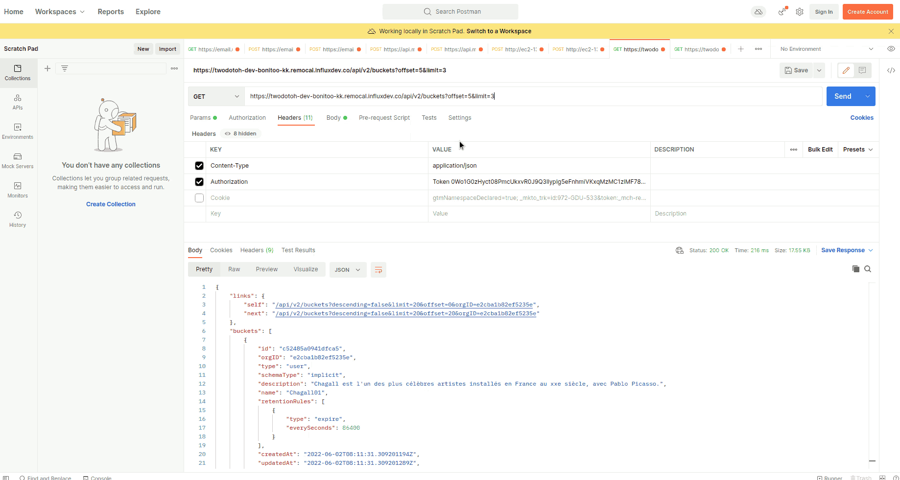Viewport: 900px width, 480px height.
Task: Click the environment quick look eye icon
Action: 891,49
